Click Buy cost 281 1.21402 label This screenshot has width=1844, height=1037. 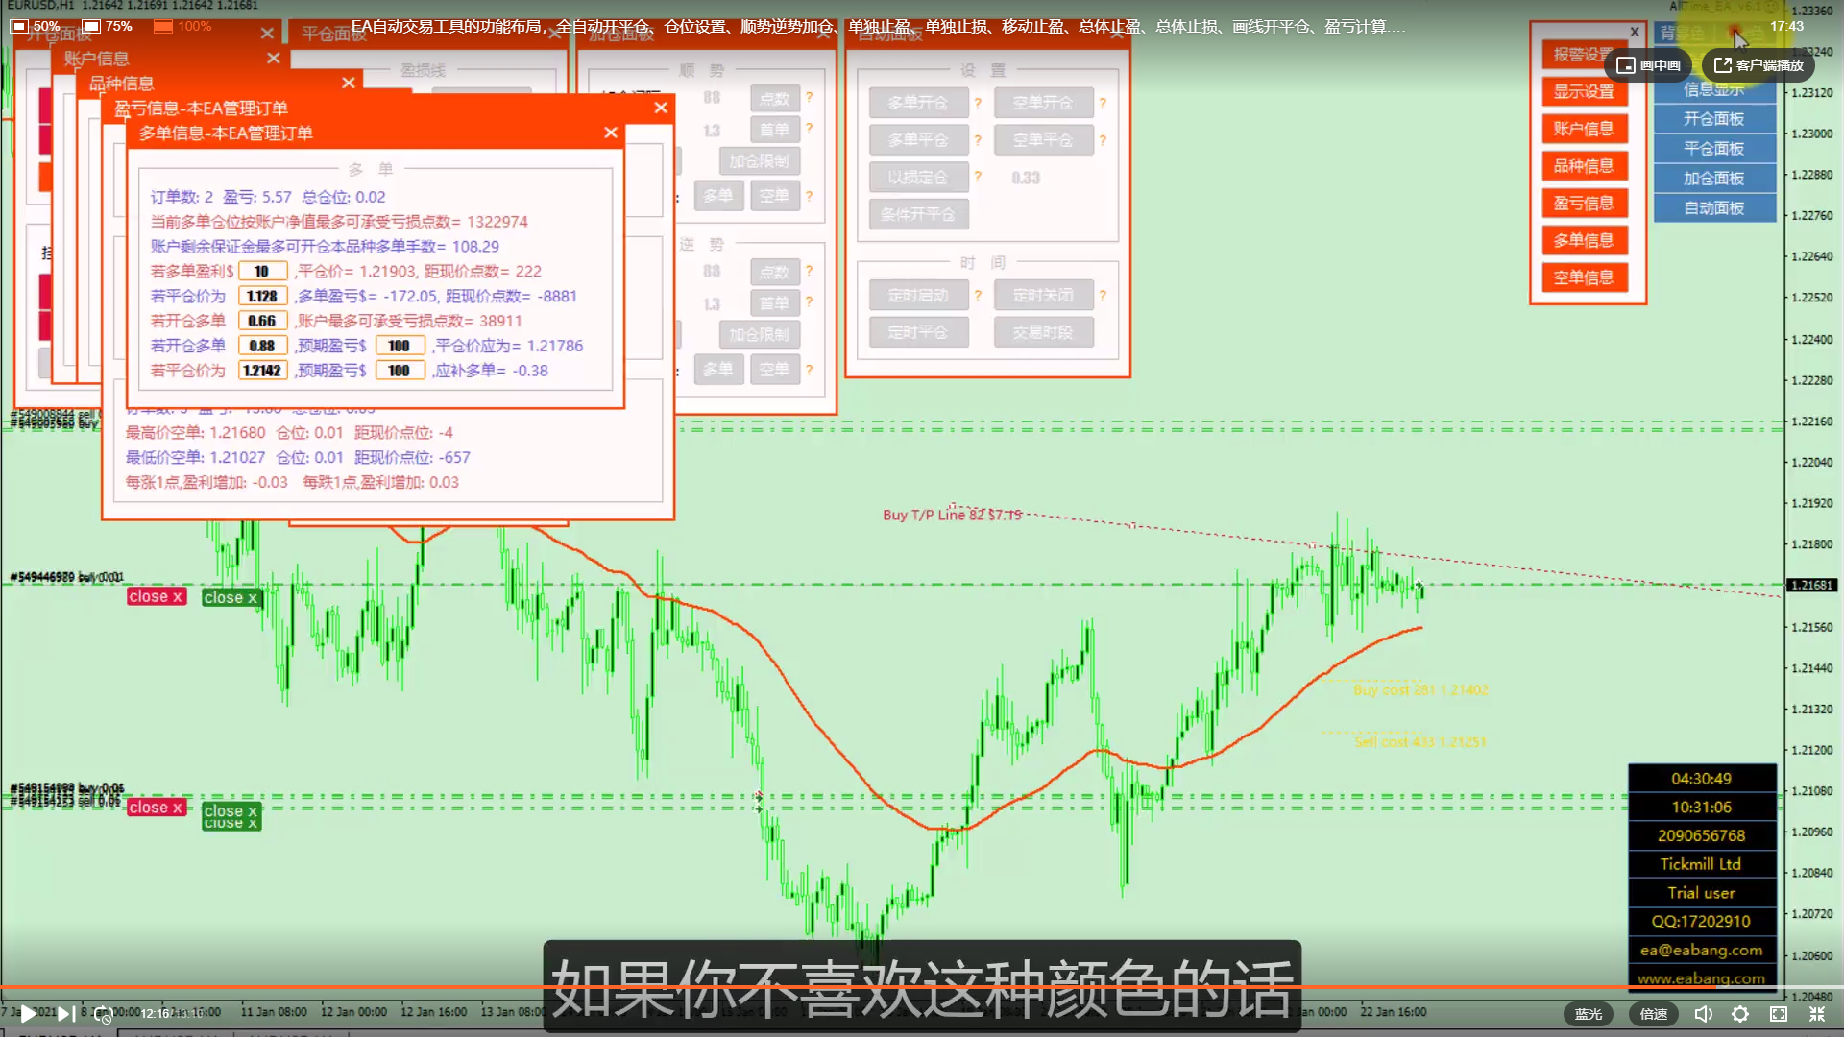coord(1420,690)
